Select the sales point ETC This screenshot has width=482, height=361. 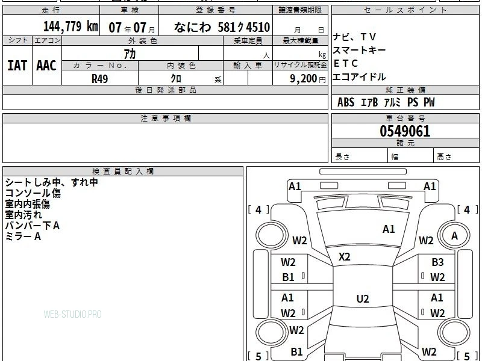[x=345, y=63]
